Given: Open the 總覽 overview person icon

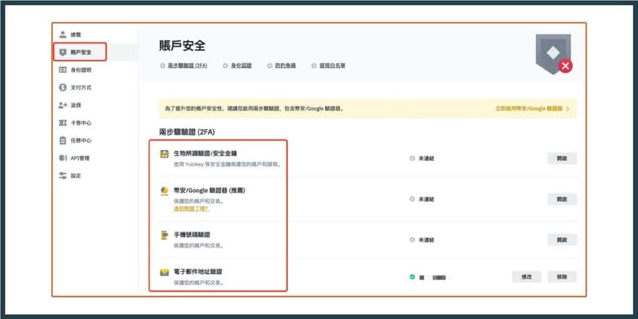Looking at the screenshot, I should pyautogui.click(x=63, y=34).
